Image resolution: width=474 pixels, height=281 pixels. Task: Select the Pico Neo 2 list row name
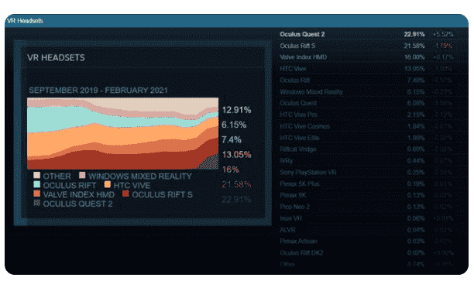294,207
